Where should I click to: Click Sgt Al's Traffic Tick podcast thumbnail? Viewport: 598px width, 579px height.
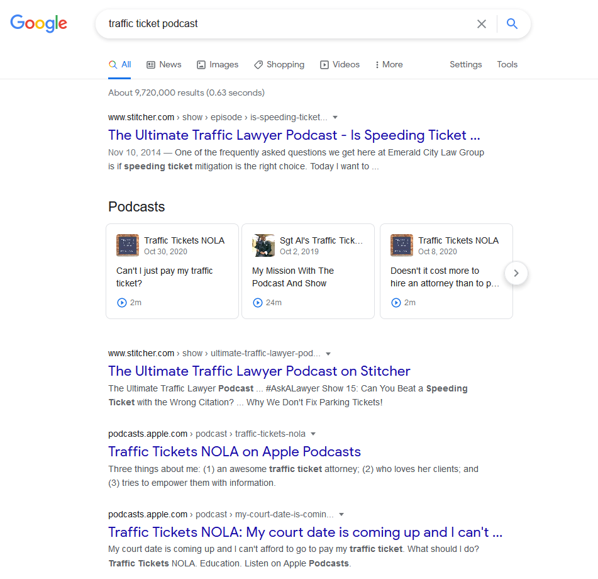click(x=263, y=245)
